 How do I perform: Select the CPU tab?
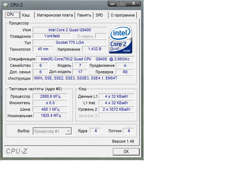(x=12, y=15)
